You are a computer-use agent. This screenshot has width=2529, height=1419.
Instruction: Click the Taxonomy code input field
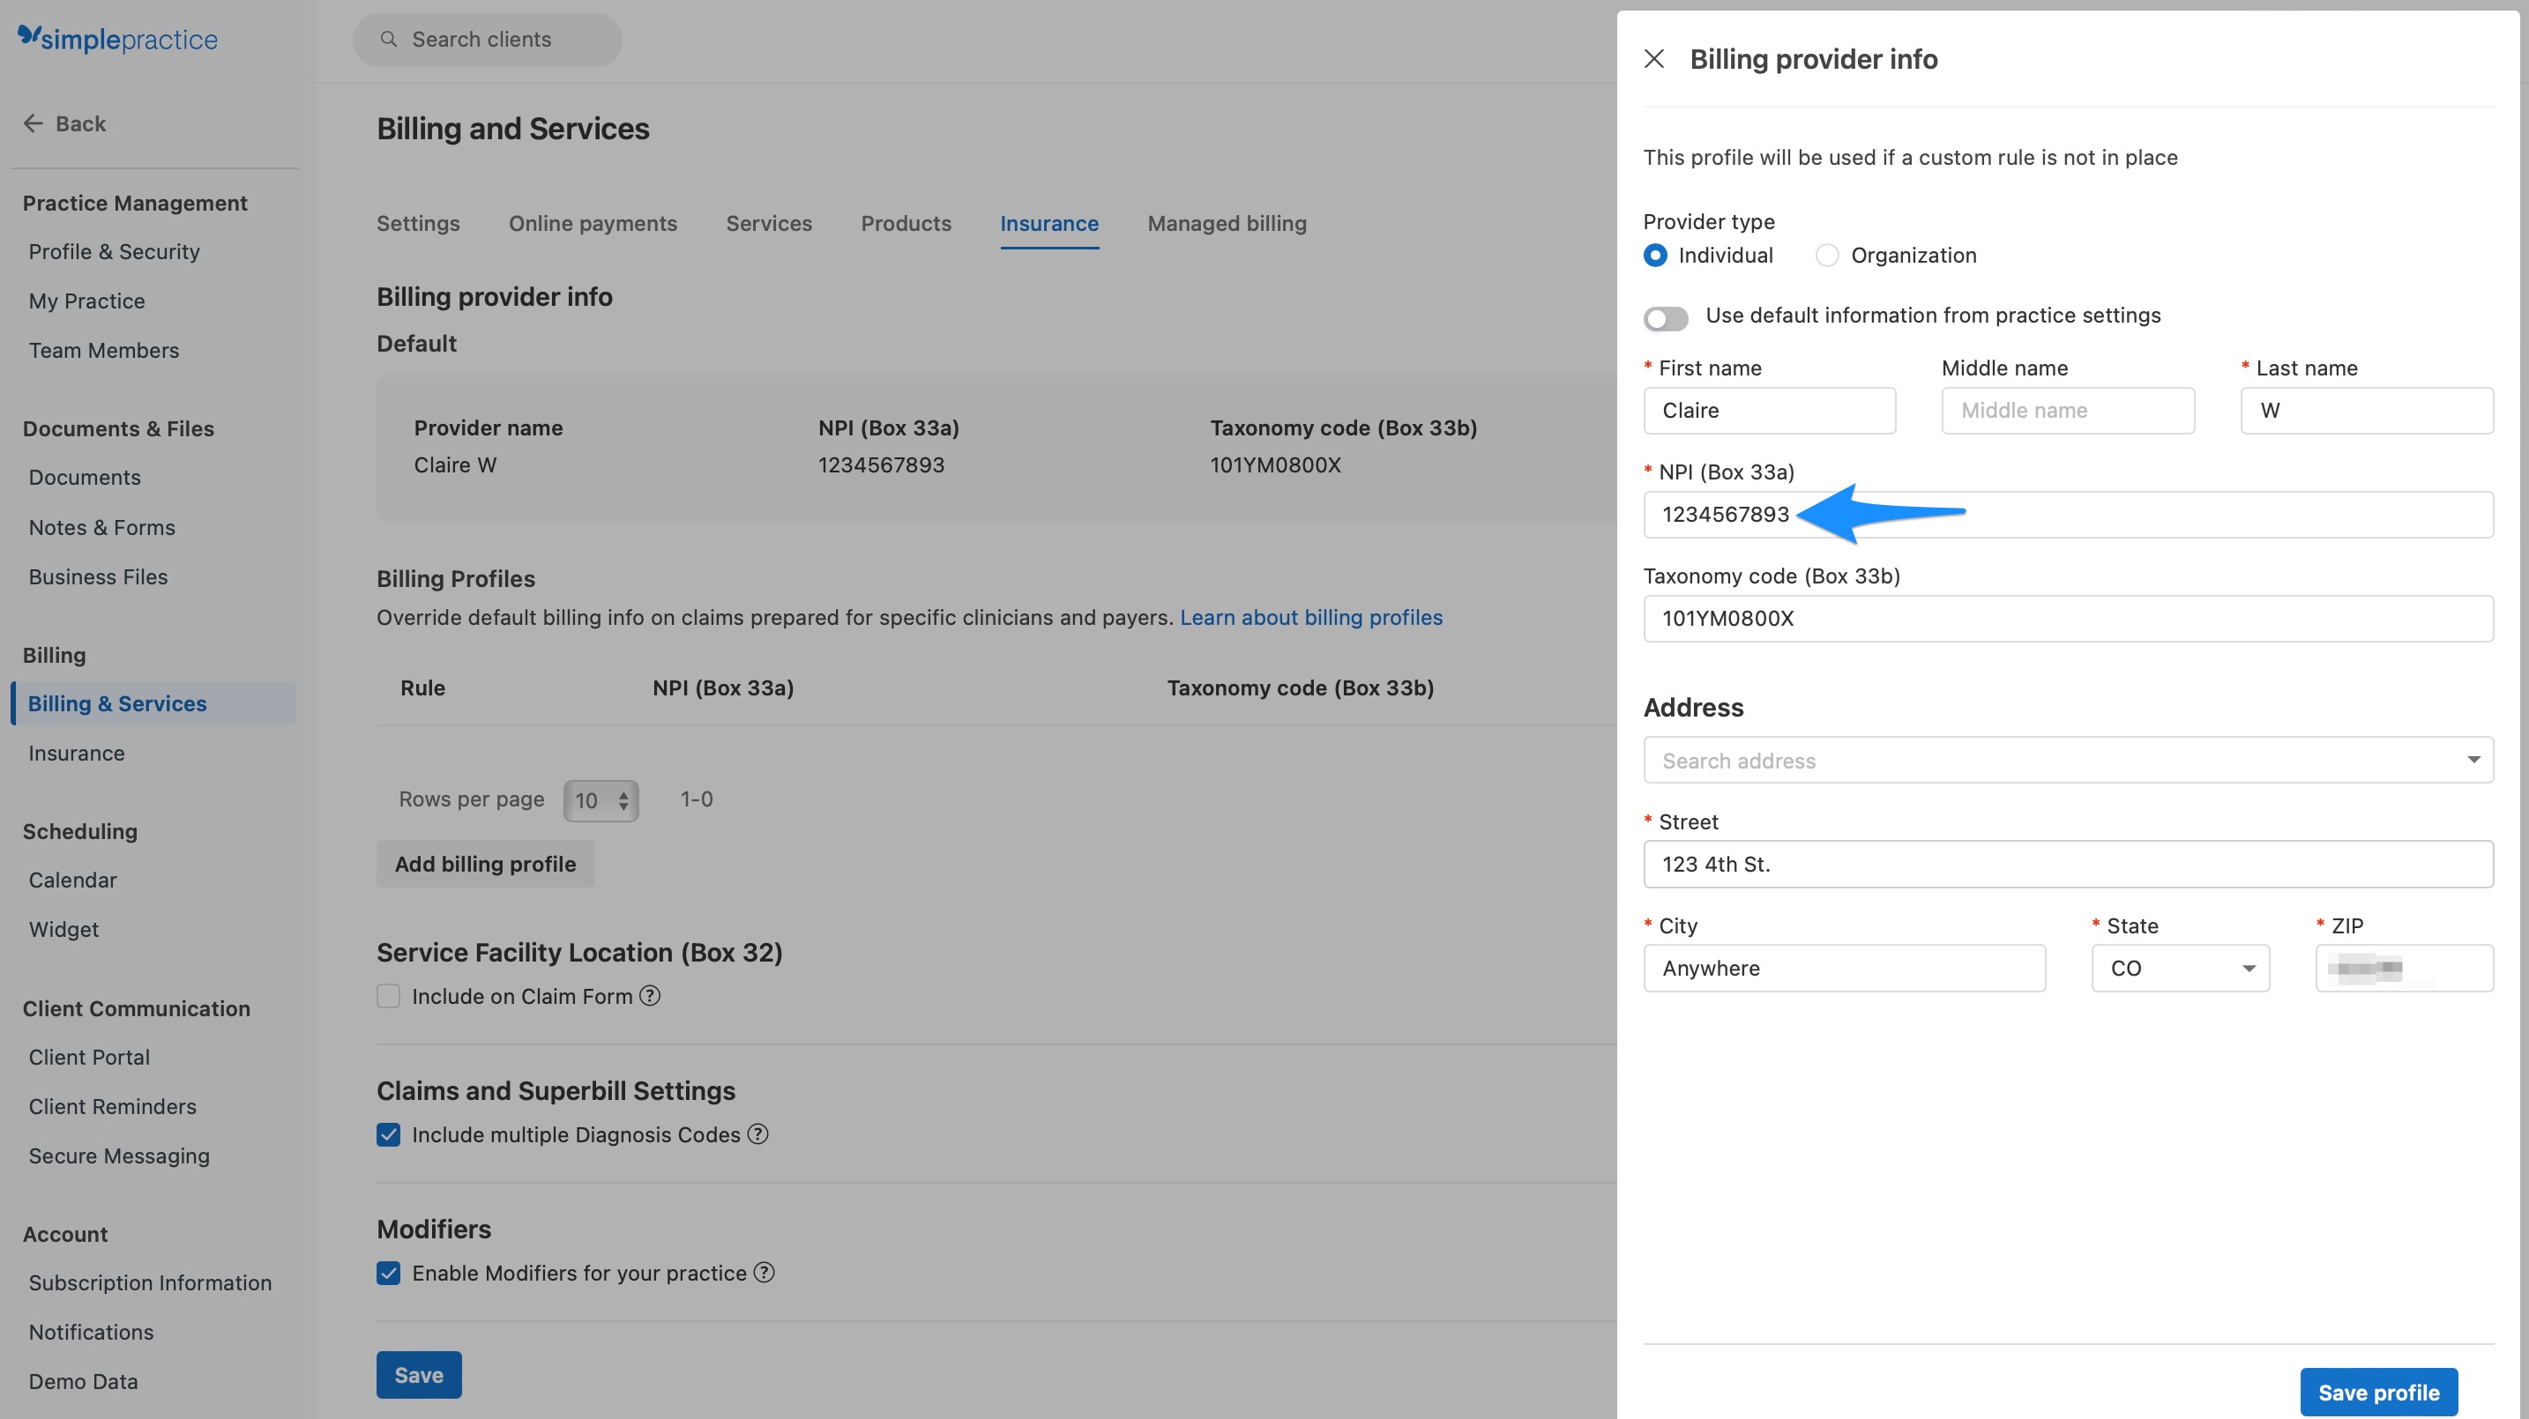point(2069,618)
